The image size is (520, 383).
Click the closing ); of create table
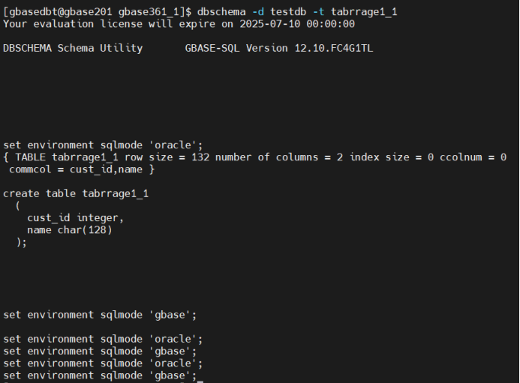pos(21,242)
